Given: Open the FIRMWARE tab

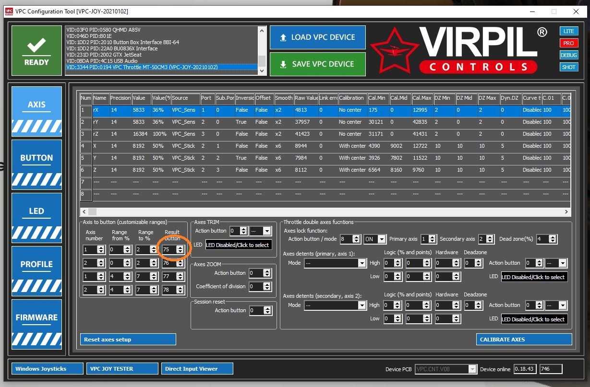Looking at the screenshot, I should 36,324.
